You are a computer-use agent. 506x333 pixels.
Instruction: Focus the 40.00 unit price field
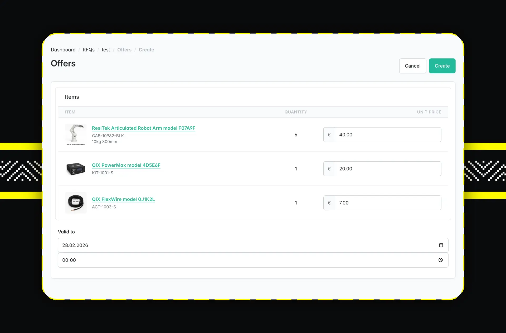(387, 135)
